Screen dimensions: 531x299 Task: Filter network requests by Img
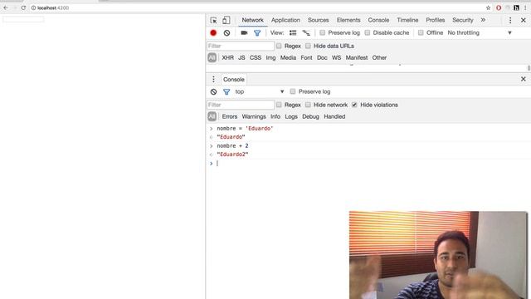pyautogui.click(x=270, y=57)
